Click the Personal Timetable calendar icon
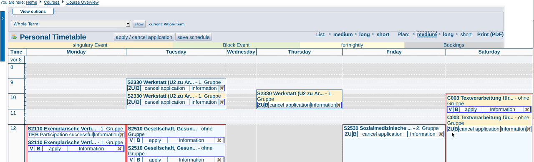This screenshot has width=534, height=162. coord(14,37)
